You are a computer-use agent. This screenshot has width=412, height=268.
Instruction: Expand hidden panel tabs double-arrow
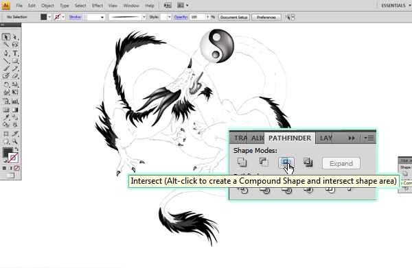[x=352, y=138]
